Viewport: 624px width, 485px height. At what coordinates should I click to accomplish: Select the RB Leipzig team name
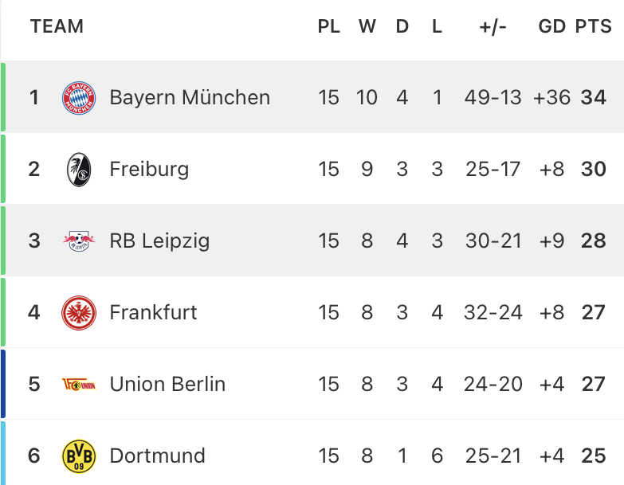[x=159, y=241]
